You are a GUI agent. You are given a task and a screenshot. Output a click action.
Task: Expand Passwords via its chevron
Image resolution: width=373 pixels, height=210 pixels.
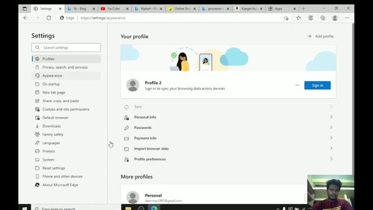[x=331, y=127]
